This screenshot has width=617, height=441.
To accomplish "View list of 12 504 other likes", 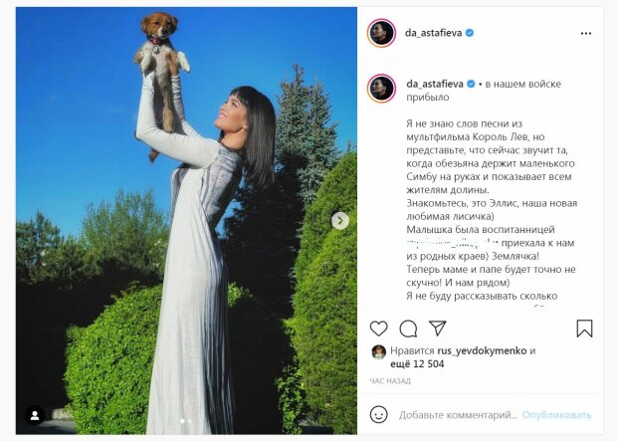I will (417, 364).
